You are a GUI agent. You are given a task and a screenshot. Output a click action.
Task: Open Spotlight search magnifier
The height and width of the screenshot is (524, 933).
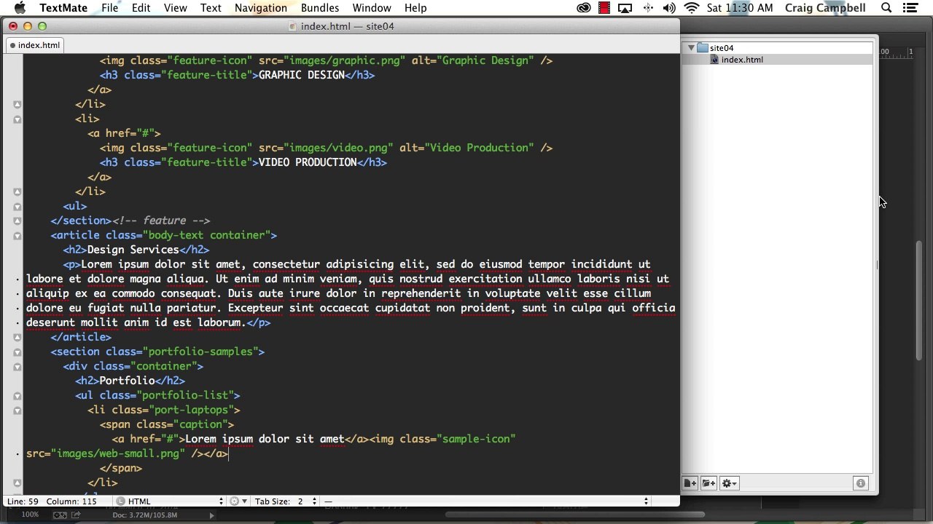tap(886, 8)
